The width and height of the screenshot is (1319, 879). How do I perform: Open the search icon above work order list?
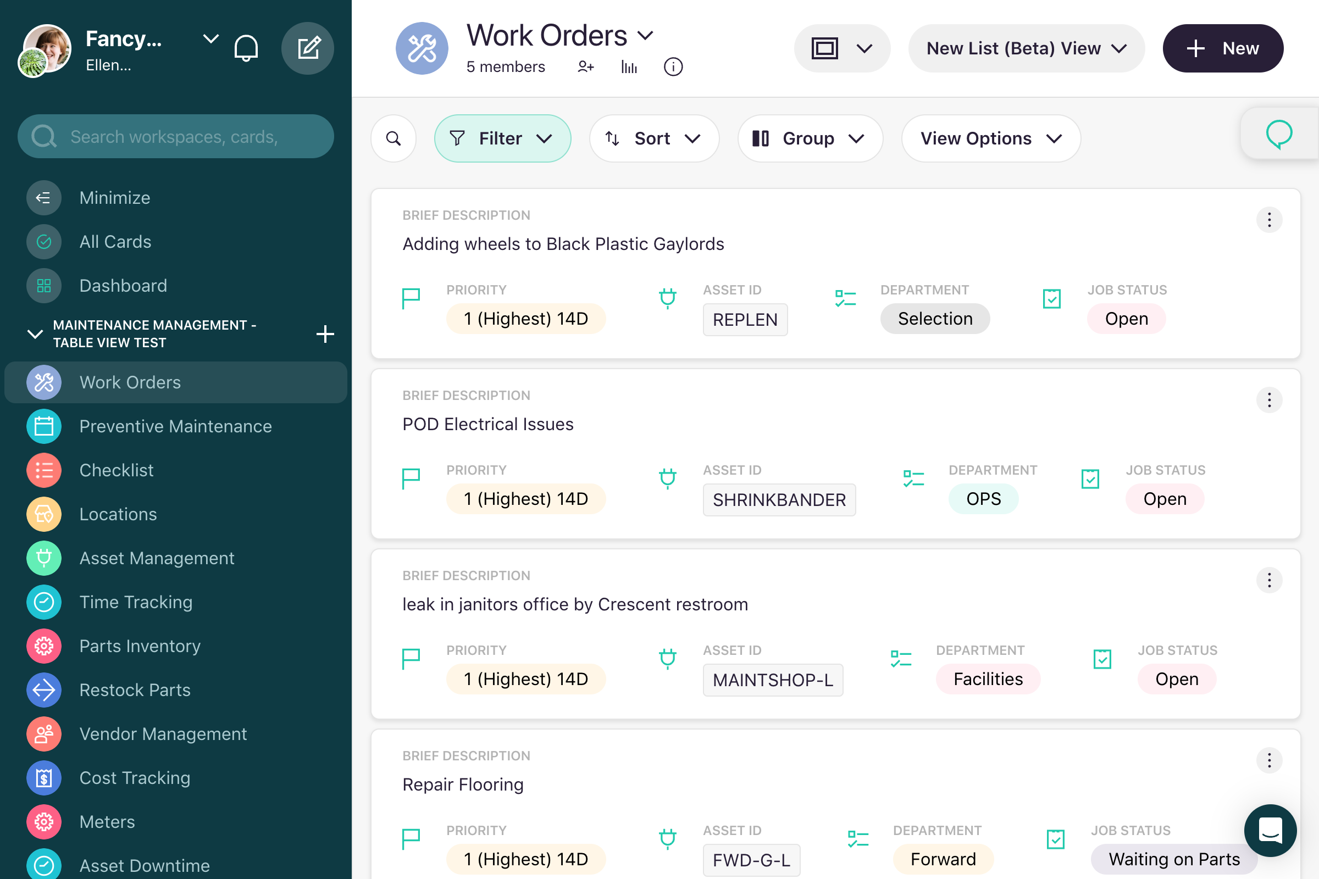393,138
